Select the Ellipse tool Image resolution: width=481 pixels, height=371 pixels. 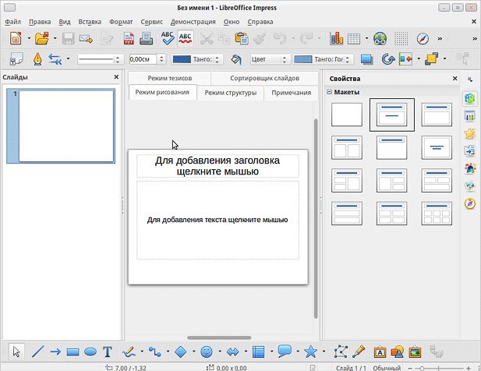point(90,352)
